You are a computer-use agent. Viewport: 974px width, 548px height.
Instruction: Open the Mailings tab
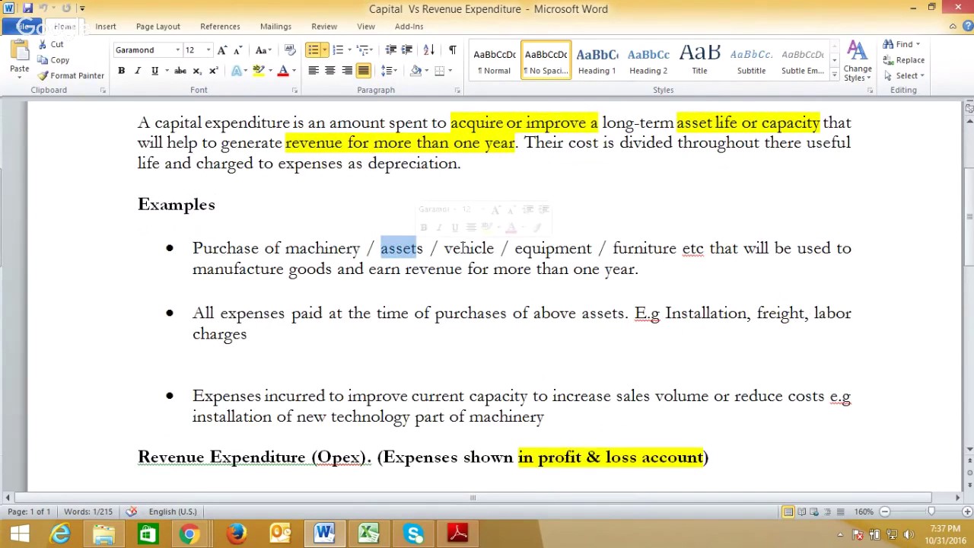tap(275, 27)
